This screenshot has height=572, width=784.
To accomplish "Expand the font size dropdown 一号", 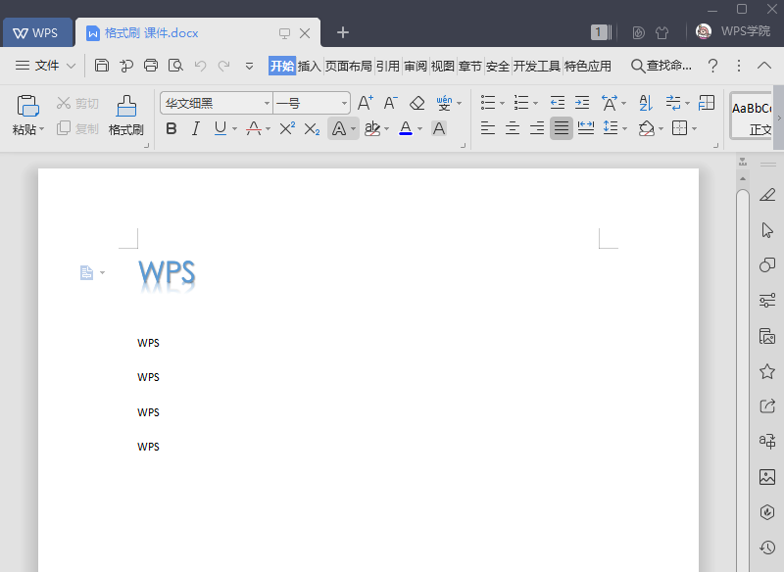I will point(344,103).
